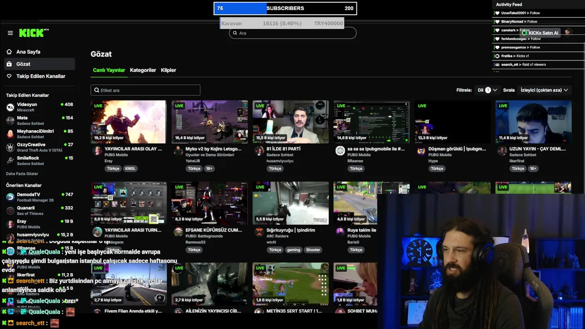Image resolution: width=585 pixels, height=329 pixels.
Task: Click BarisG streamer avatar icon
Action: (340, 232)
